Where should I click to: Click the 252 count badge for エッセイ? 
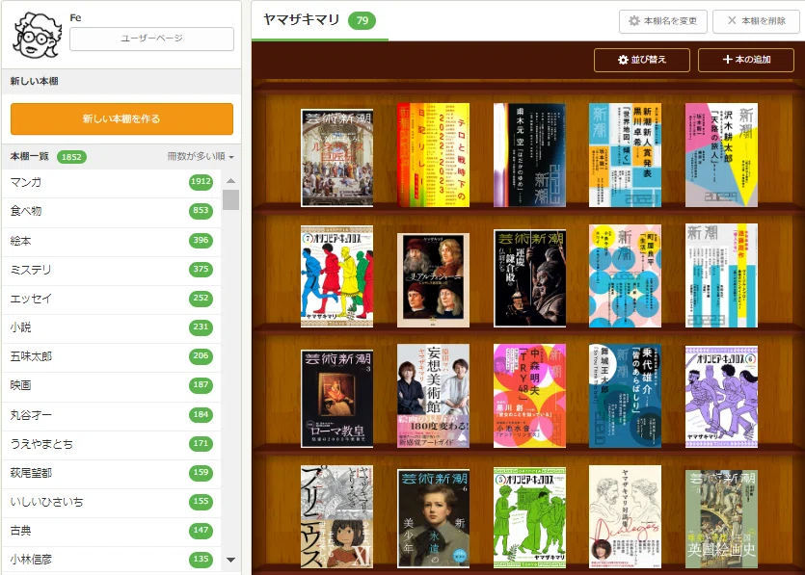tap(201, 298)
